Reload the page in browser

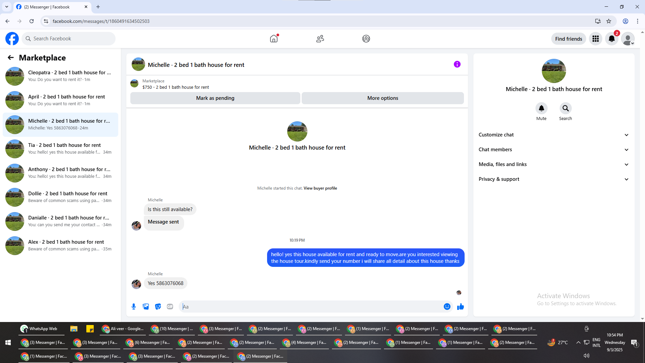point(32,21)
